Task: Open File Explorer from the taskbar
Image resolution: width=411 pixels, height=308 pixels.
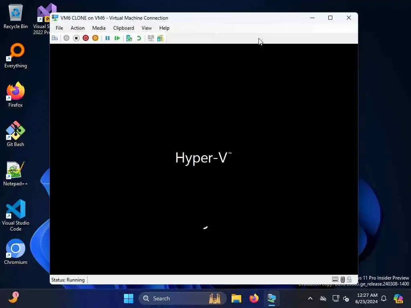Action: 236,298
